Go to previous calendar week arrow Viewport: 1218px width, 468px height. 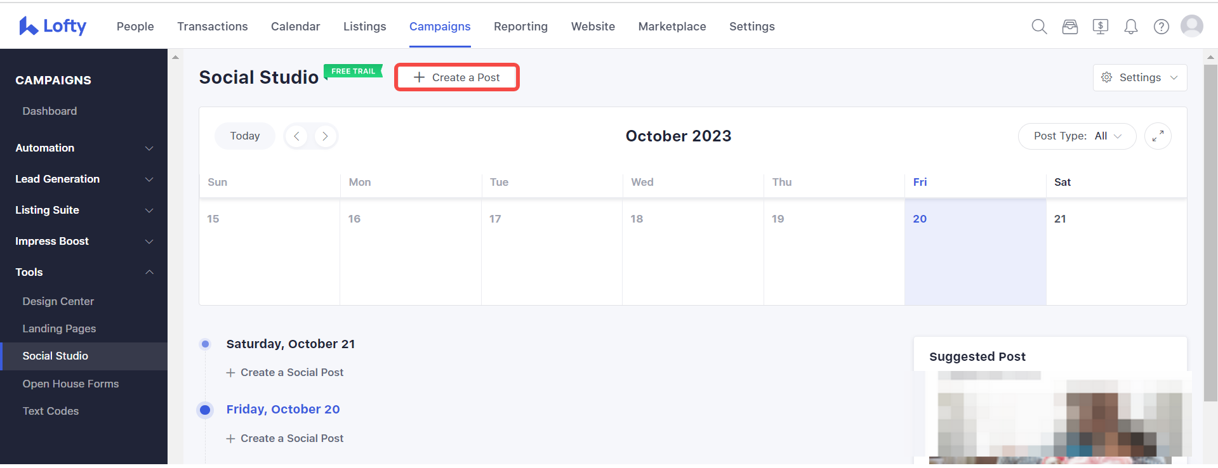(296, 136)
